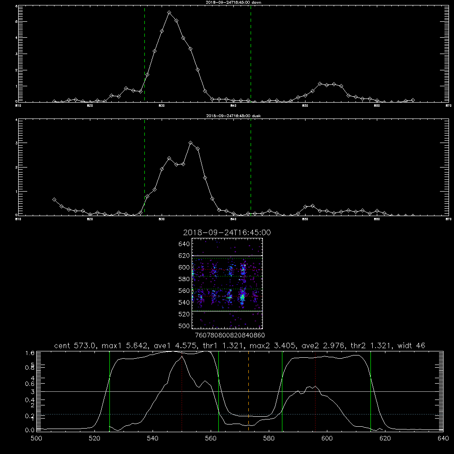454x454 pixels.
Task: Select the 'thr2 1.321' value in stats line
Action: pyautogui.click(x=372, y=345)
